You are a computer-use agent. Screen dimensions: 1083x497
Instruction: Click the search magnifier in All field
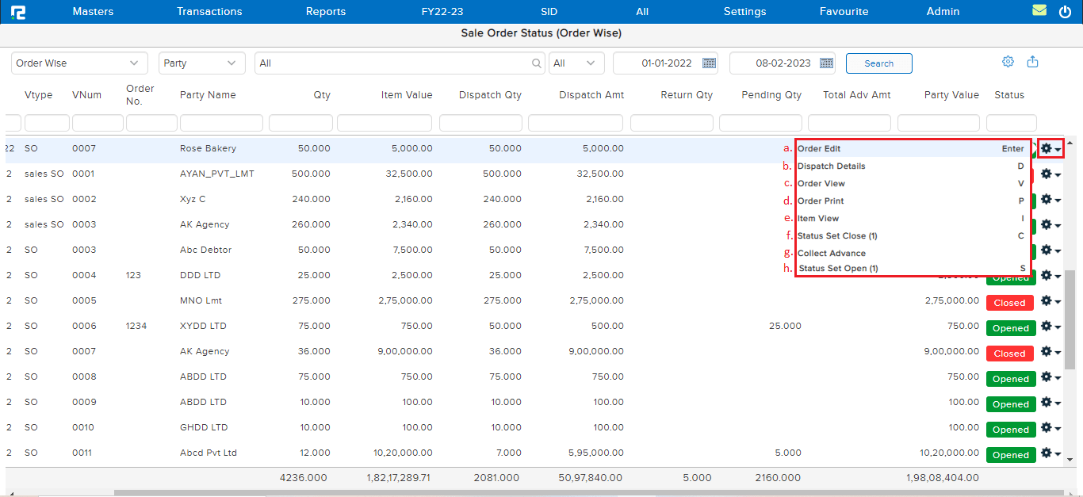(x=537, y=63)
